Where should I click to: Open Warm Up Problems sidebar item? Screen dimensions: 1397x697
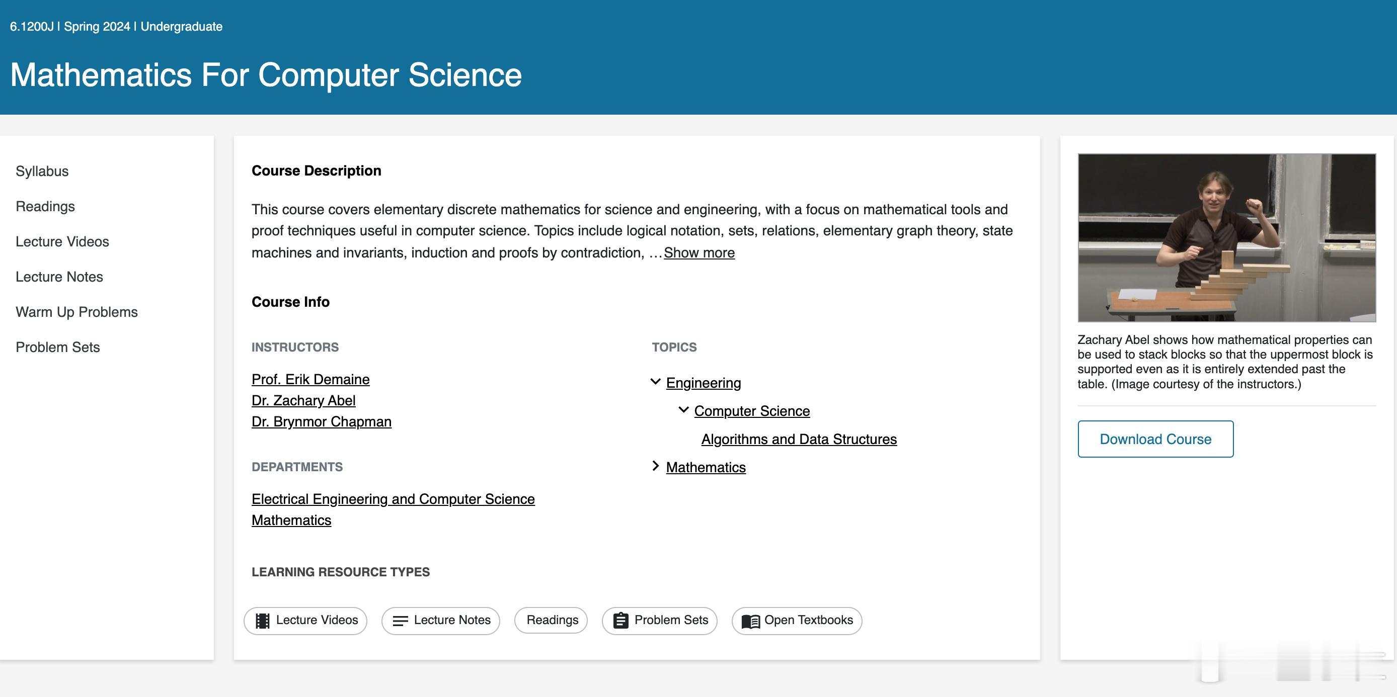(x=76, y=312)
